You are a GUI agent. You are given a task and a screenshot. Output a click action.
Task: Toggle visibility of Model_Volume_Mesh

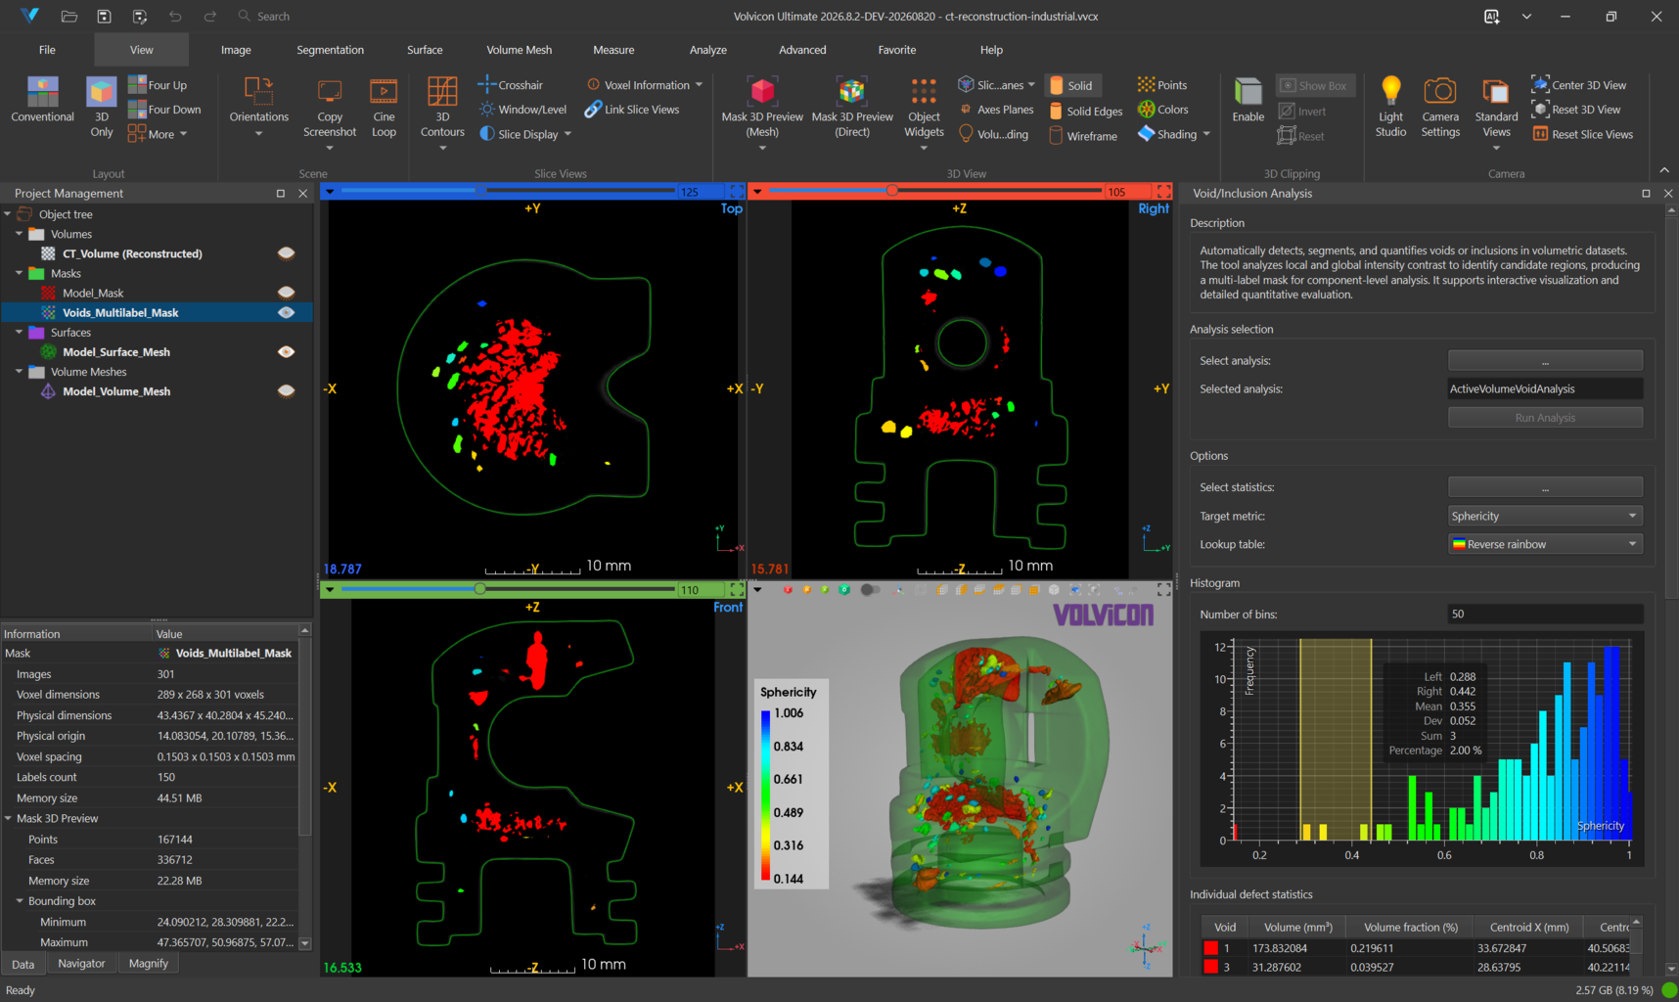pos(286,390)
